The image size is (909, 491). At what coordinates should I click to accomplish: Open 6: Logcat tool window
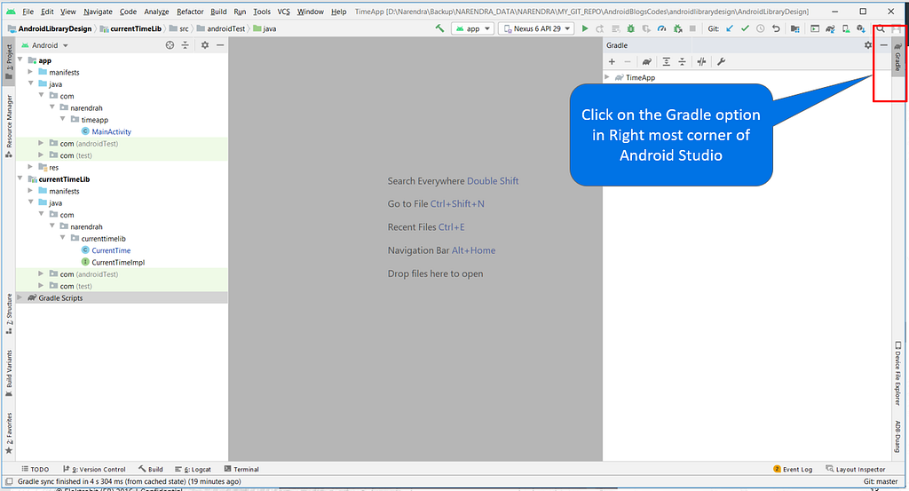193,469
